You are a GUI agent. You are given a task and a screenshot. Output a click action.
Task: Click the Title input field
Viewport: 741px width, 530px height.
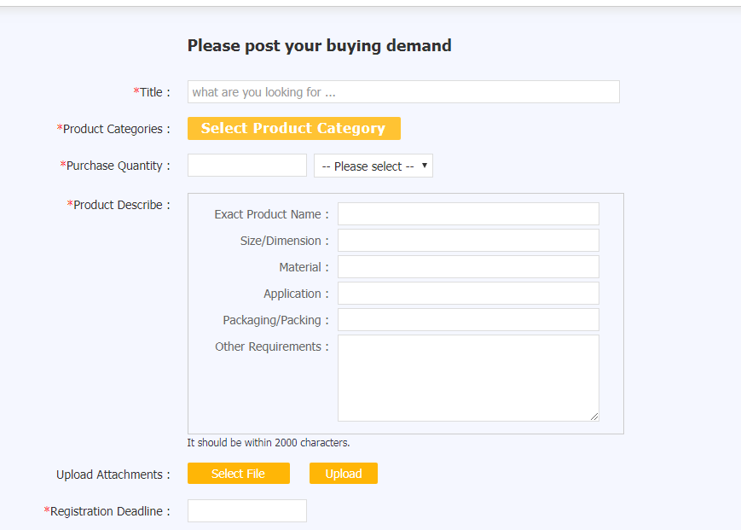click(x=403, y=91)
